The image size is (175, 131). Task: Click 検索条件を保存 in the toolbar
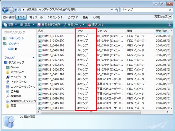point(49,25)
